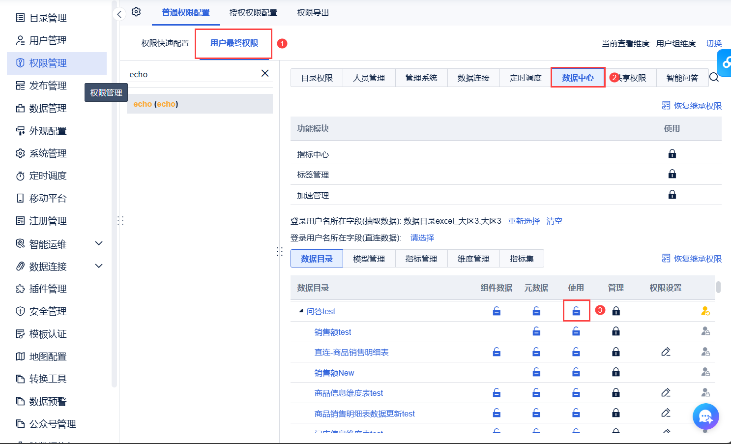Screen dimensions: 731x444
Task: Toggle the 问答test management lock
Action: coord(615,311)
